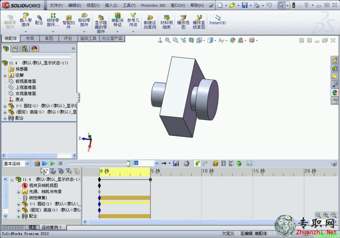The width and height of the screenshot is (340, 238).
Task: Open DisplayManager tab icon
Action: (x=34, y=49)
